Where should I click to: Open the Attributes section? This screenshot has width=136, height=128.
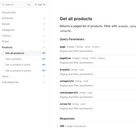[x=8, y=18]
